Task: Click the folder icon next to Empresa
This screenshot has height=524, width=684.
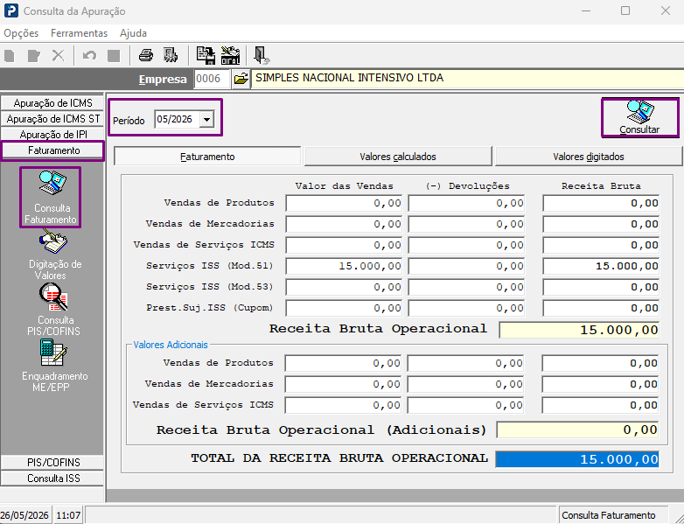Action: tap(241, 79)
